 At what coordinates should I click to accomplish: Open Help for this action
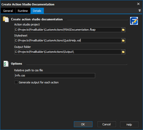tap(129, 125)
